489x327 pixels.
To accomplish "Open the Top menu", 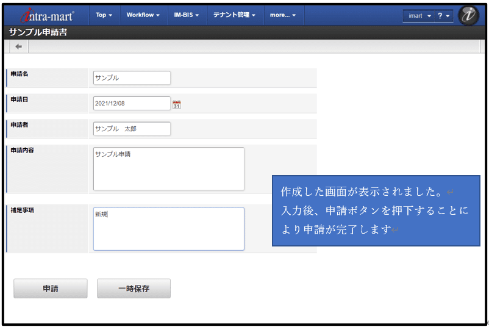I will click(104, 15).
